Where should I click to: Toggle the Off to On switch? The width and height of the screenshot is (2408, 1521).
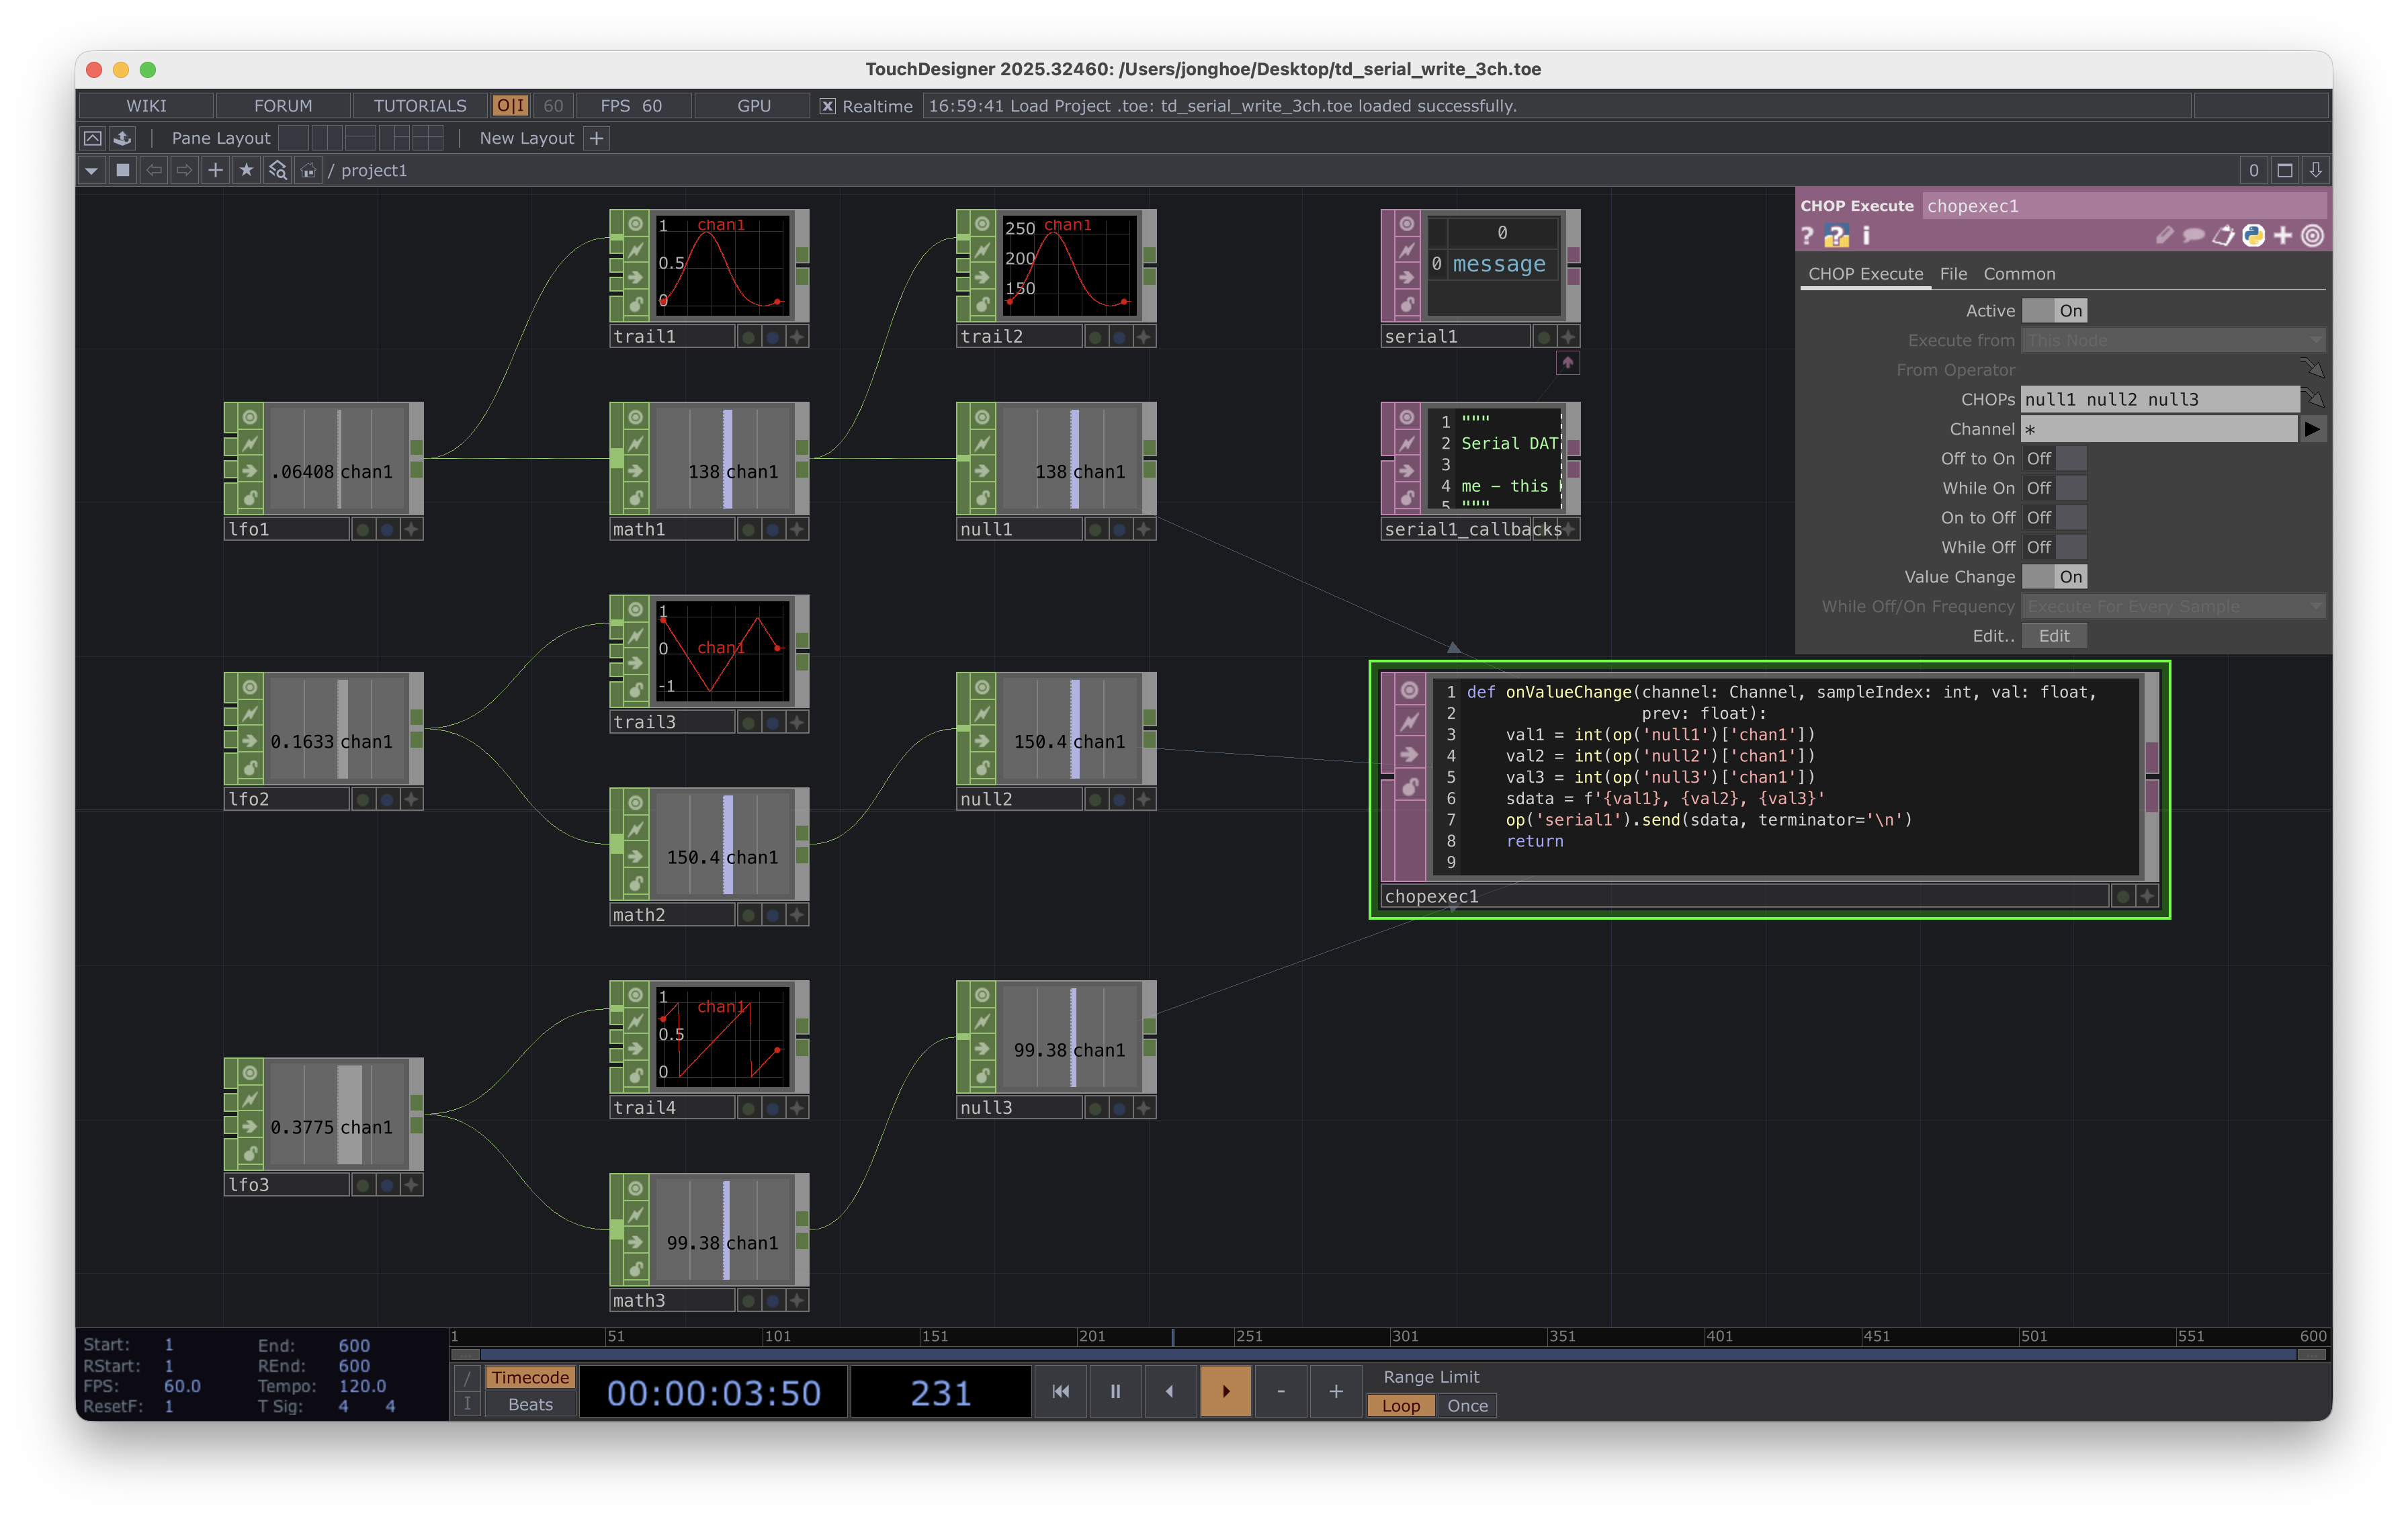(x=2054, y=459)
